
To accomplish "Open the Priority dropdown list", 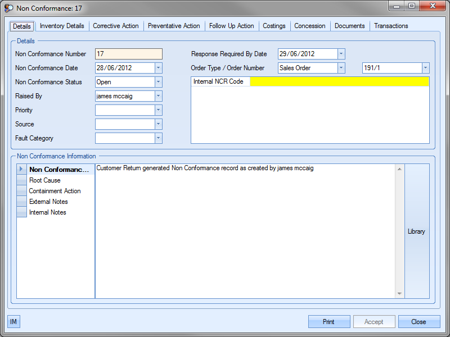I will click(158, 110).
